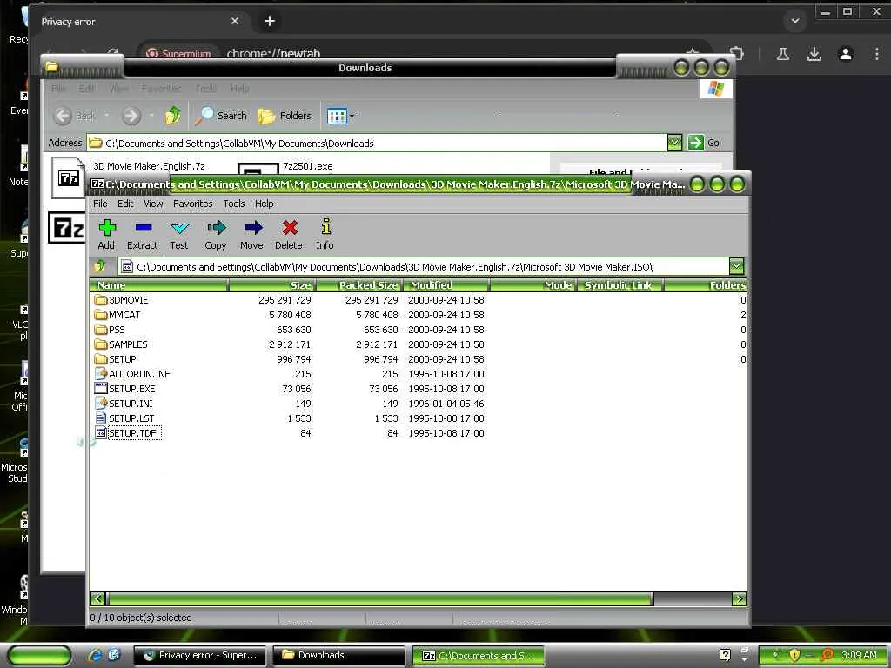Open Chrome downloads icon in browser toolbar
This screenshot has width=891, height=668.
pos(814,54)
